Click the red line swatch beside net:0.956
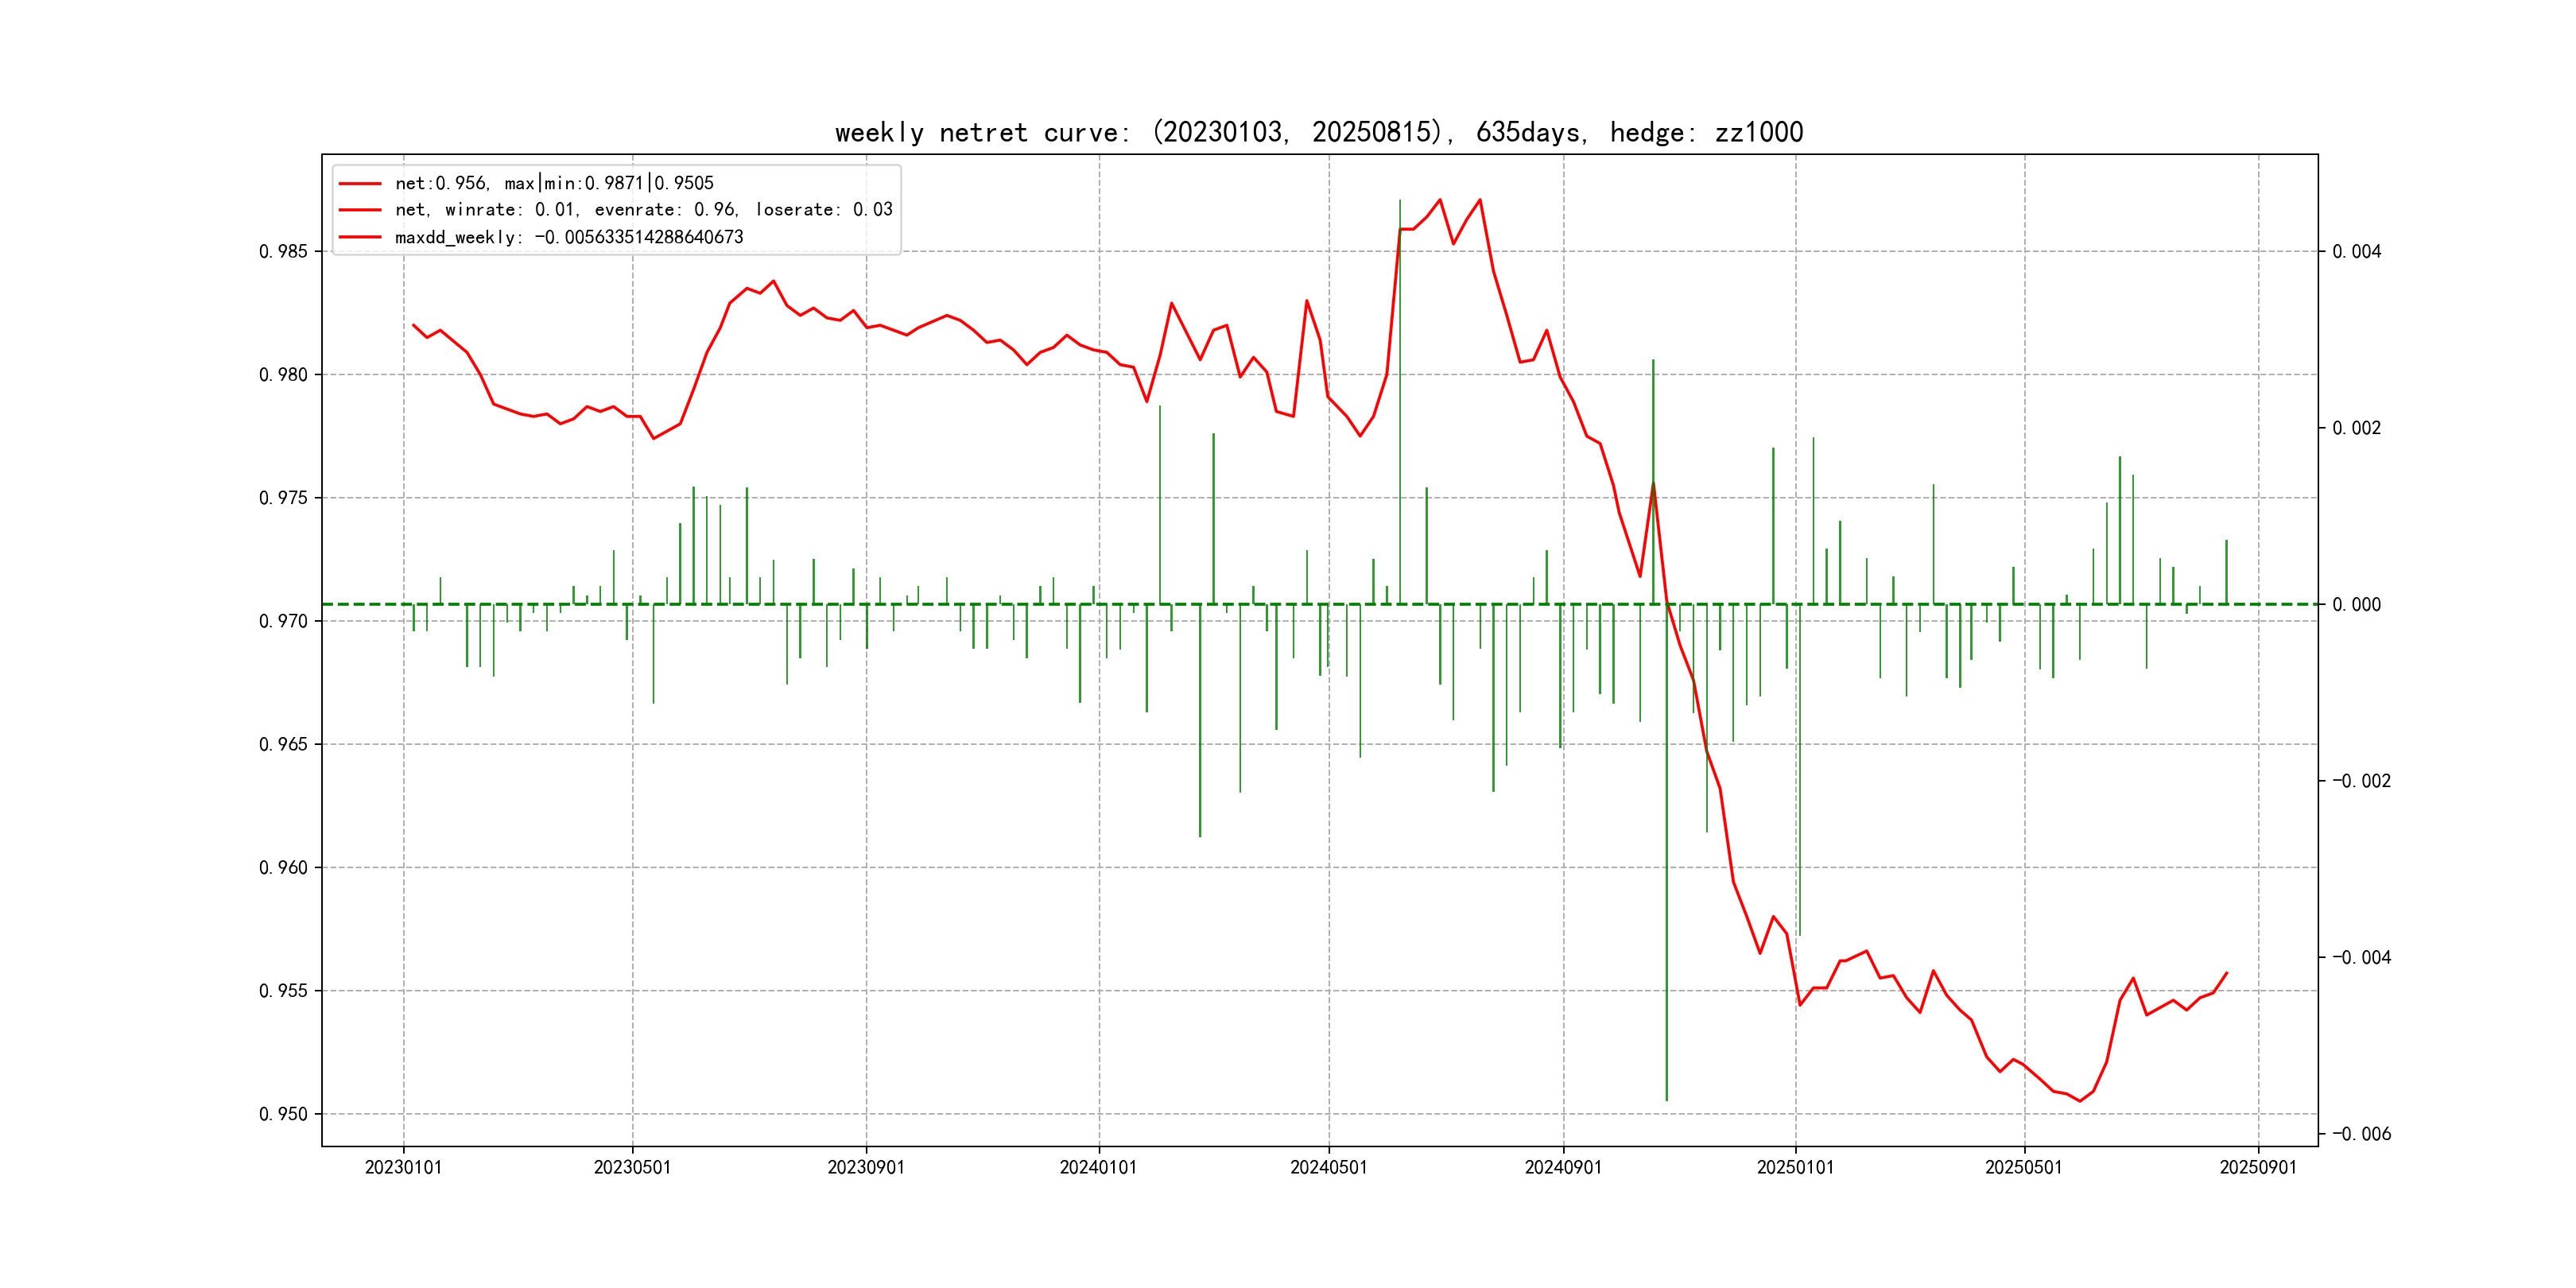2576x1288 pixels. pyautogui.click(x=360, y=184)
